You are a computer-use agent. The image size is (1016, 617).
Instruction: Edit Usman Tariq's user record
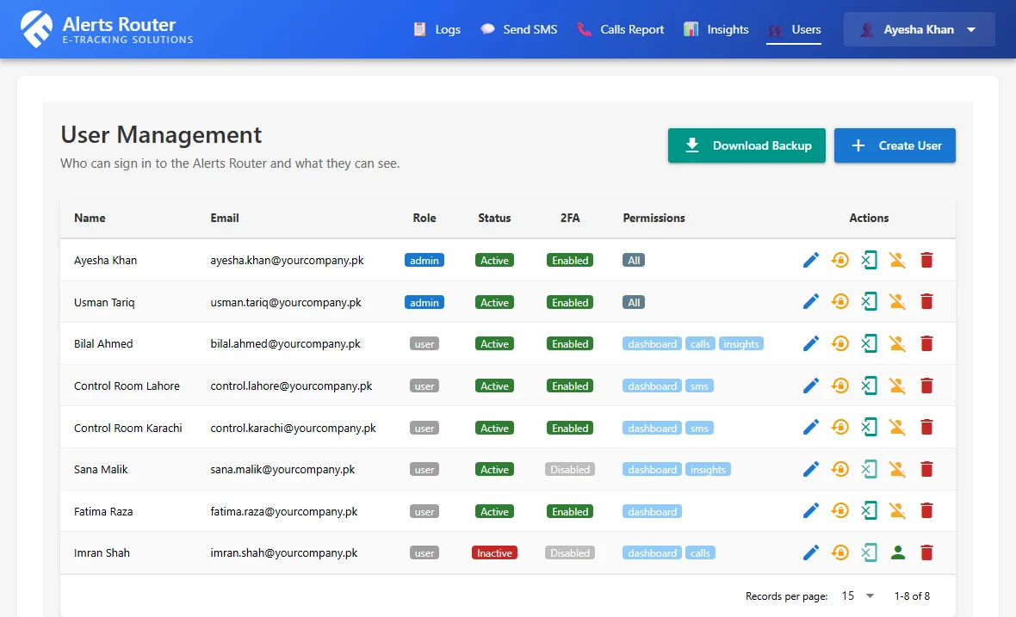pyautogui.click(x=810, y=302)
